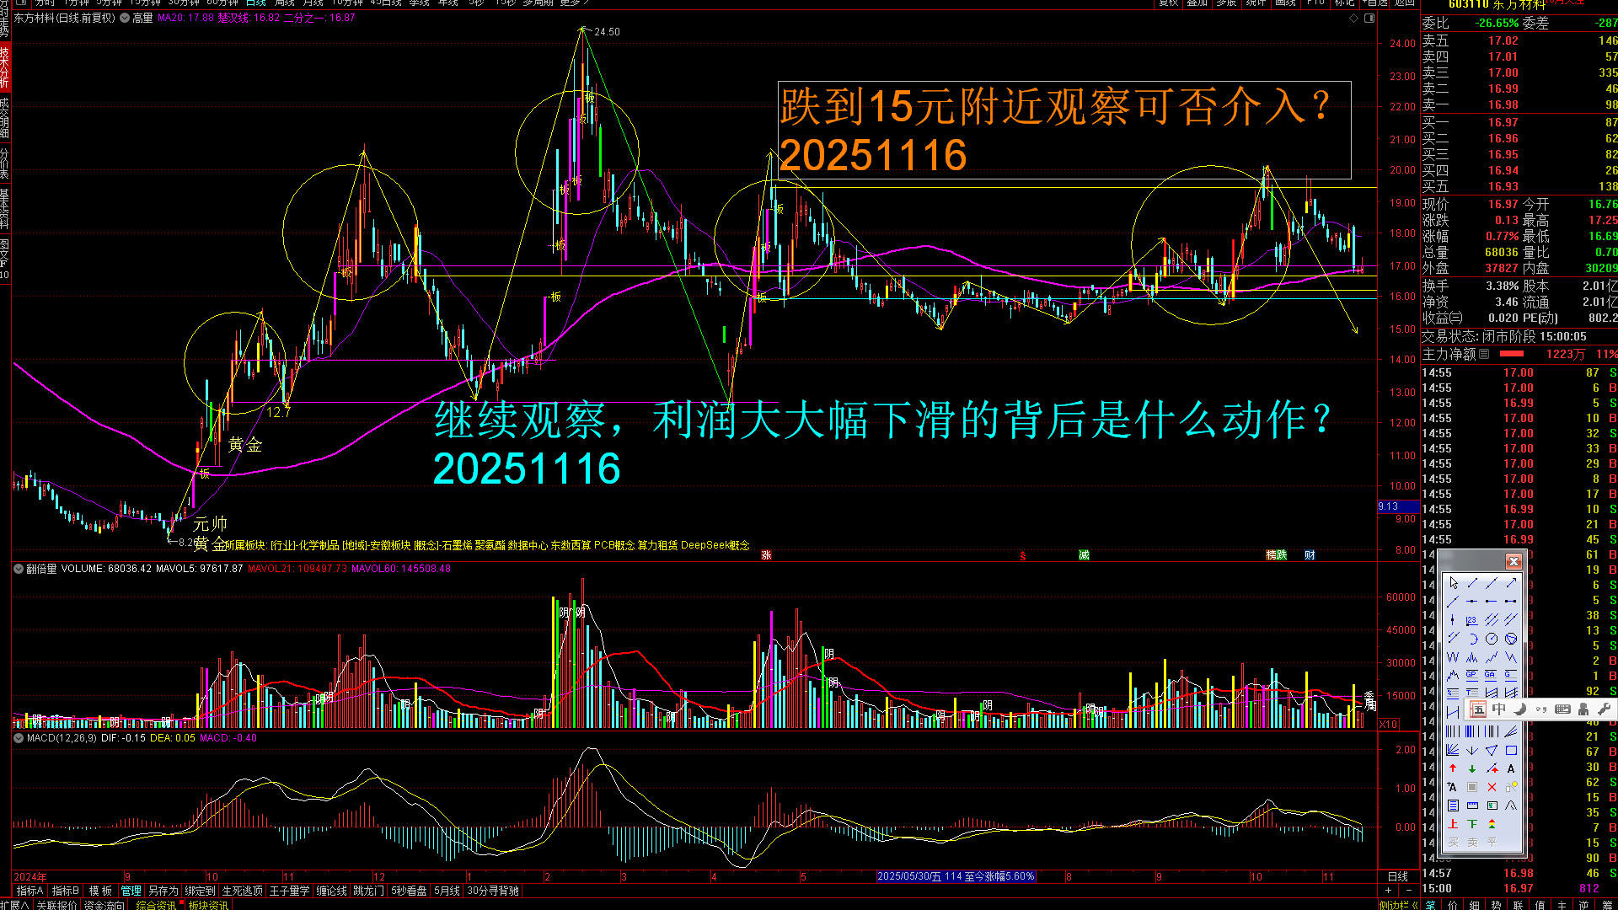Screen dimensions: 1618x910
Task: Pick the circle drawing tool
Action: pos(1492,639)
